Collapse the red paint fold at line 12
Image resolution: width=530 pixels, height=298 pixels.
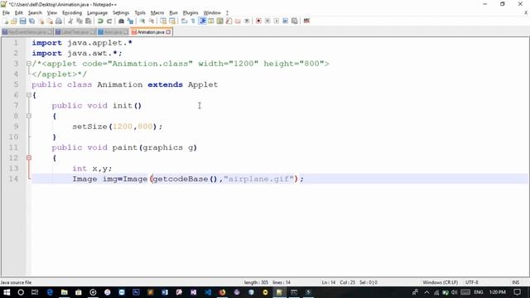[29, 158]
